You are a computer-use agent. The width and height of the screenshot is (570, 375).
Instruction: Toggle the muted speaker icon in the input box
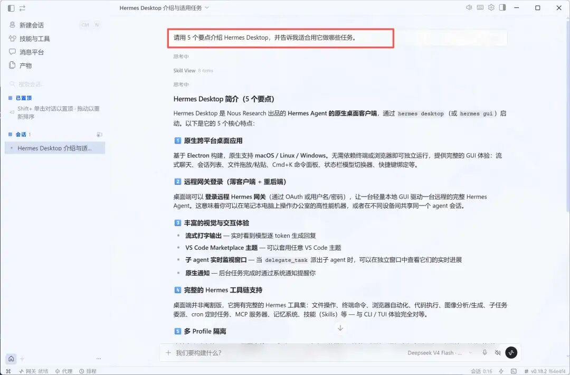498,352
